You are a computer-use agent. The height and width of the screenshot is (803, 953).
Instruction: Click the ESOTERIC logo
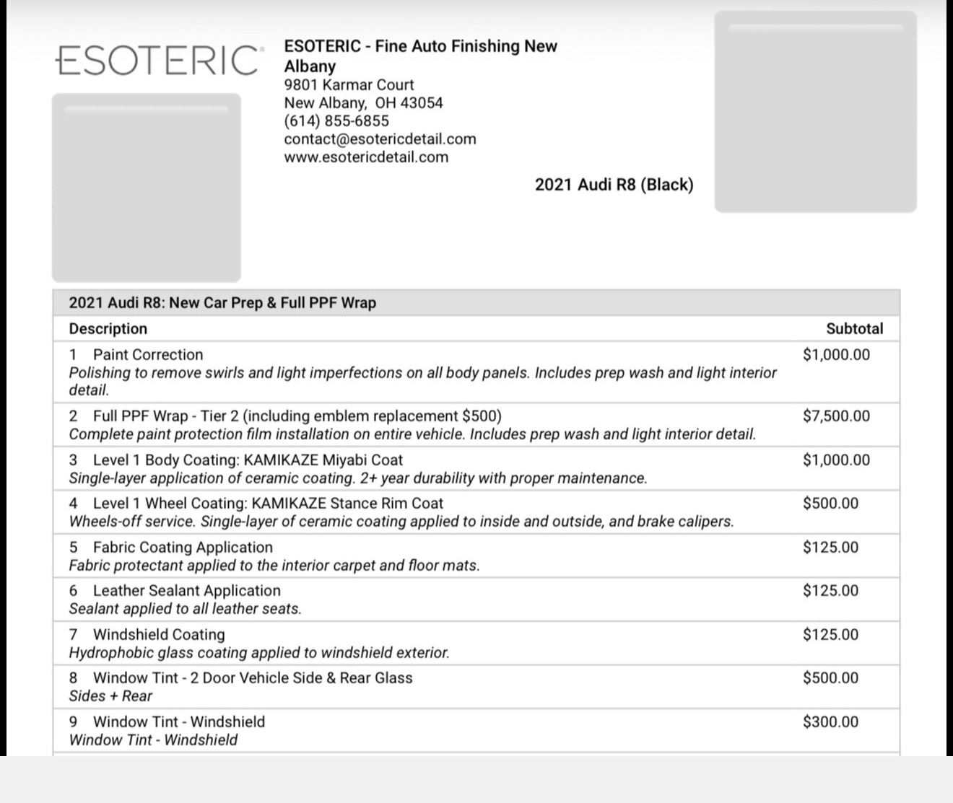coord(157,61)
